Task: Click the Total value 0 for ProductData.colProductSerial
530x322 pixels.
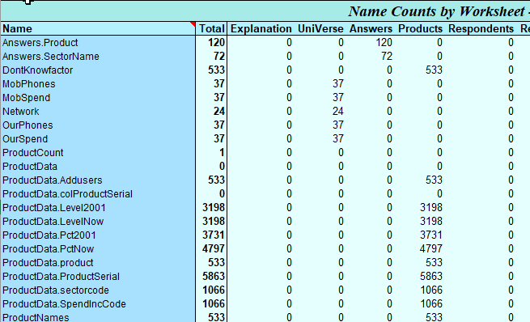Action: pos(222,194)
